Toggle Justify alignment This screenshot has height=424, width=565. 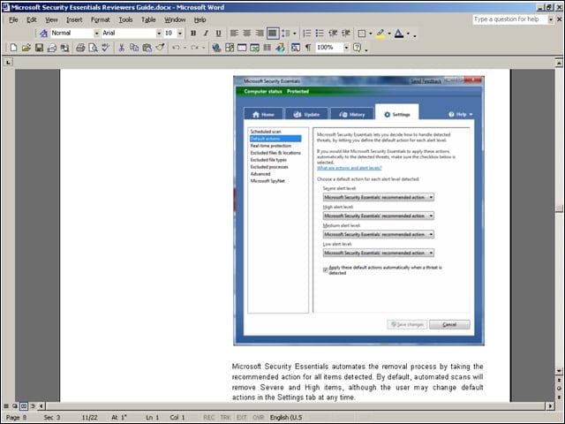[273, 34]
